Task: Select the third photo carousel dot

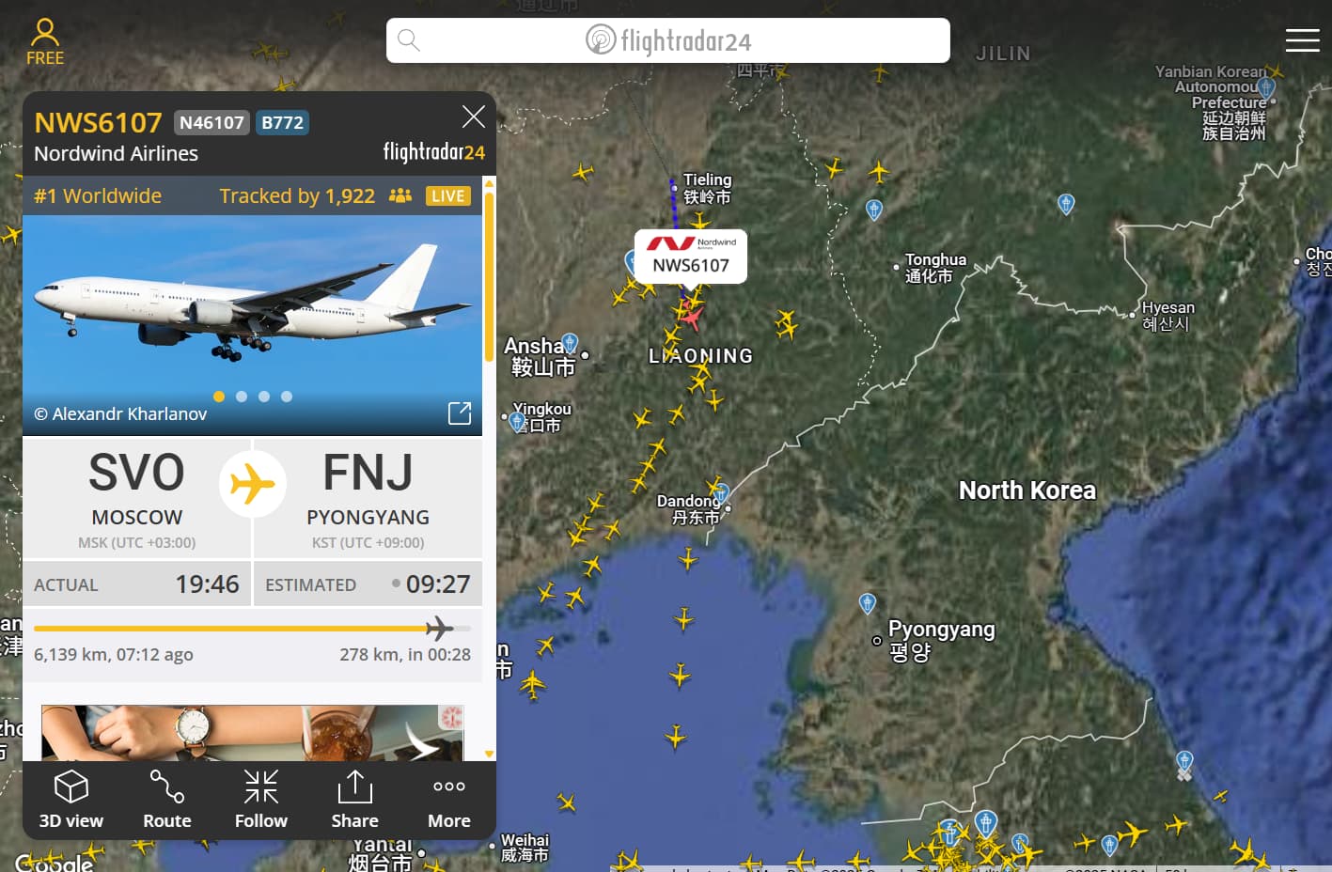Action: (264, 397)
